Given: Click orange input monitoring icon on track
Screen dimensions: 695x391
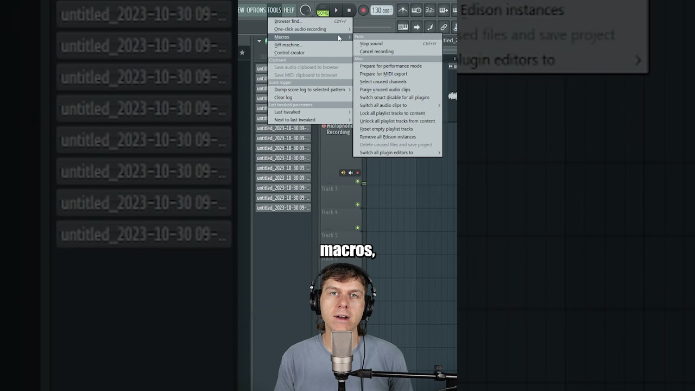Looking at the screenshot, I should (x=343, y=173).
